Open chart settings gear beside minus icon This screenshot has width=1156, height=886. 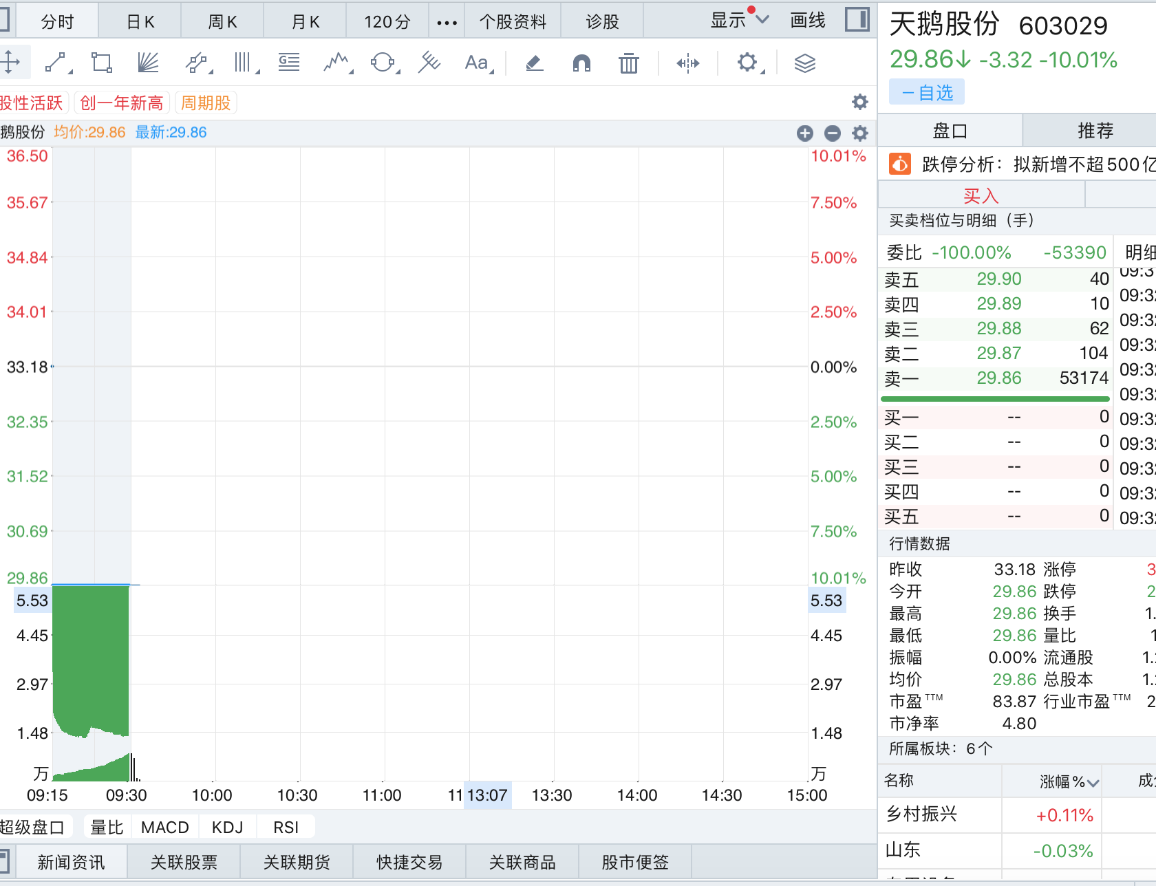click(859, 133)
